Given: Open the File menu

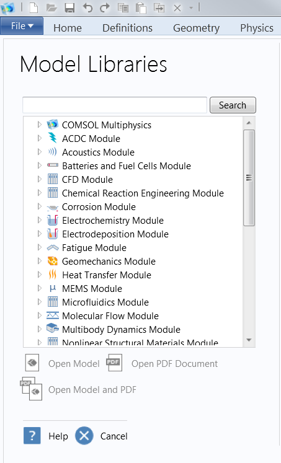Looking at the screenshot, I should point(22,26).
